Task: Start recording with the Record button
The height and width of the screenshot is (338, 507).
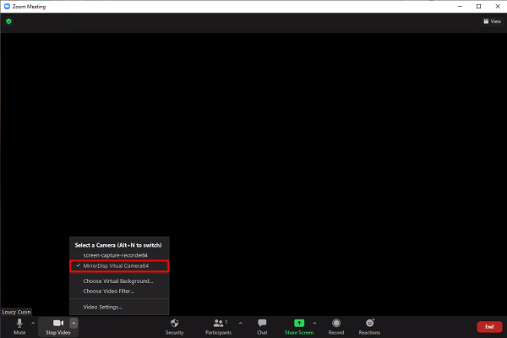Action: pos(336,324)
